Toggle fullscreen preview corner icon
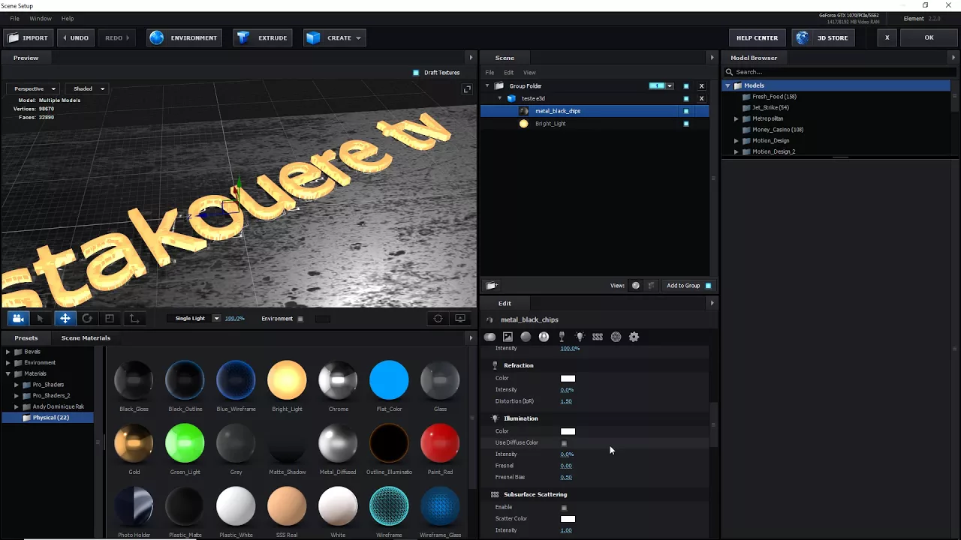Viewport: 961px width, 540px height. [x=467, y=89]
